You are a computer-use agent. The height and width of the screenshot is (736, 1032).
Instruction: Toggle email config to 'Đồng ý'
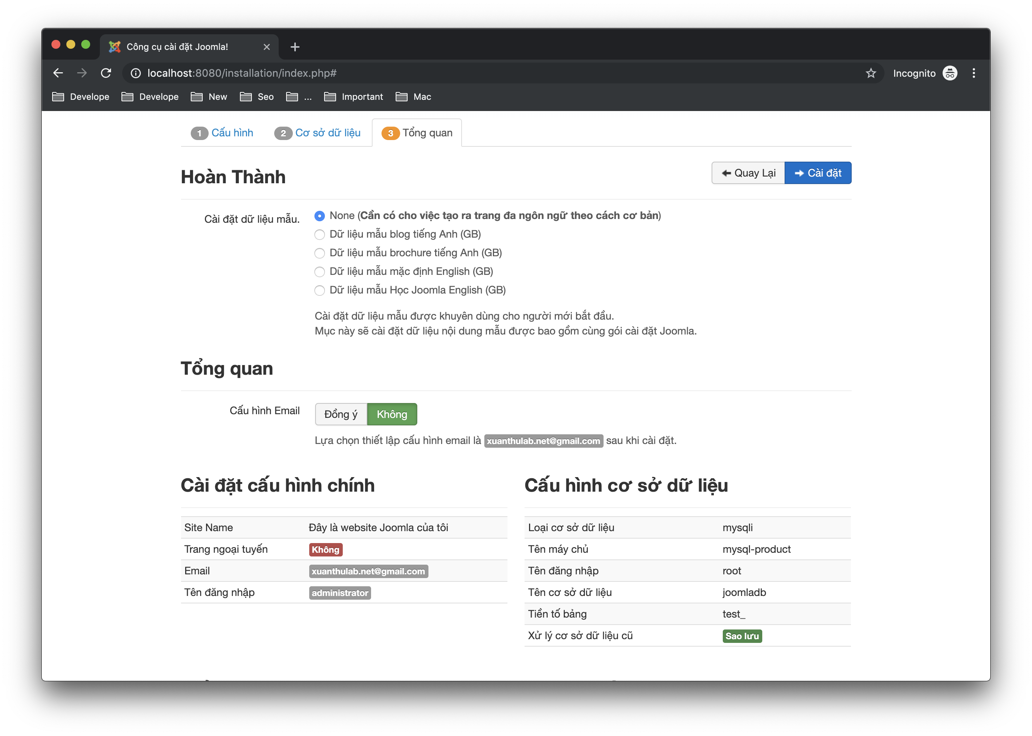coord(341,414)
